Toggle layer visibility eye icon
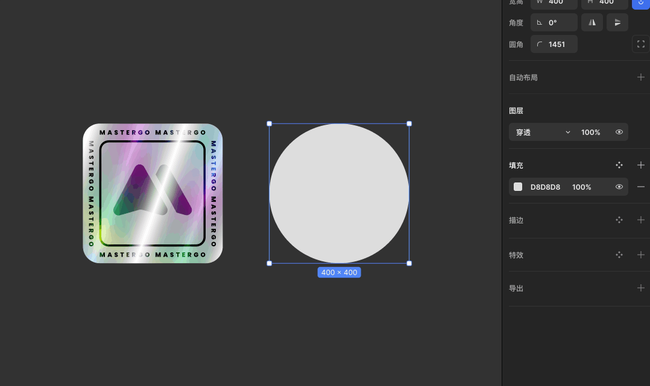The image size is (650, 386). pos(619,132)
